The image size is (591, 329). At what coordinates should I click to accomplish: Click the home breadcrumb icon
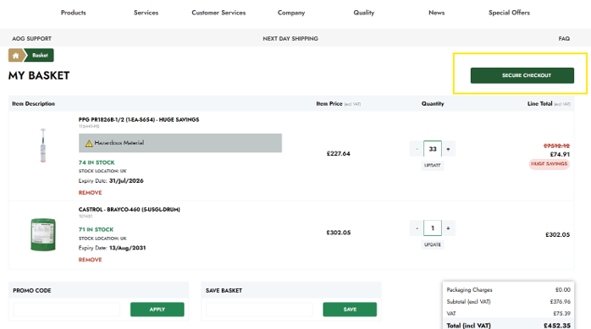coord(16,55)
